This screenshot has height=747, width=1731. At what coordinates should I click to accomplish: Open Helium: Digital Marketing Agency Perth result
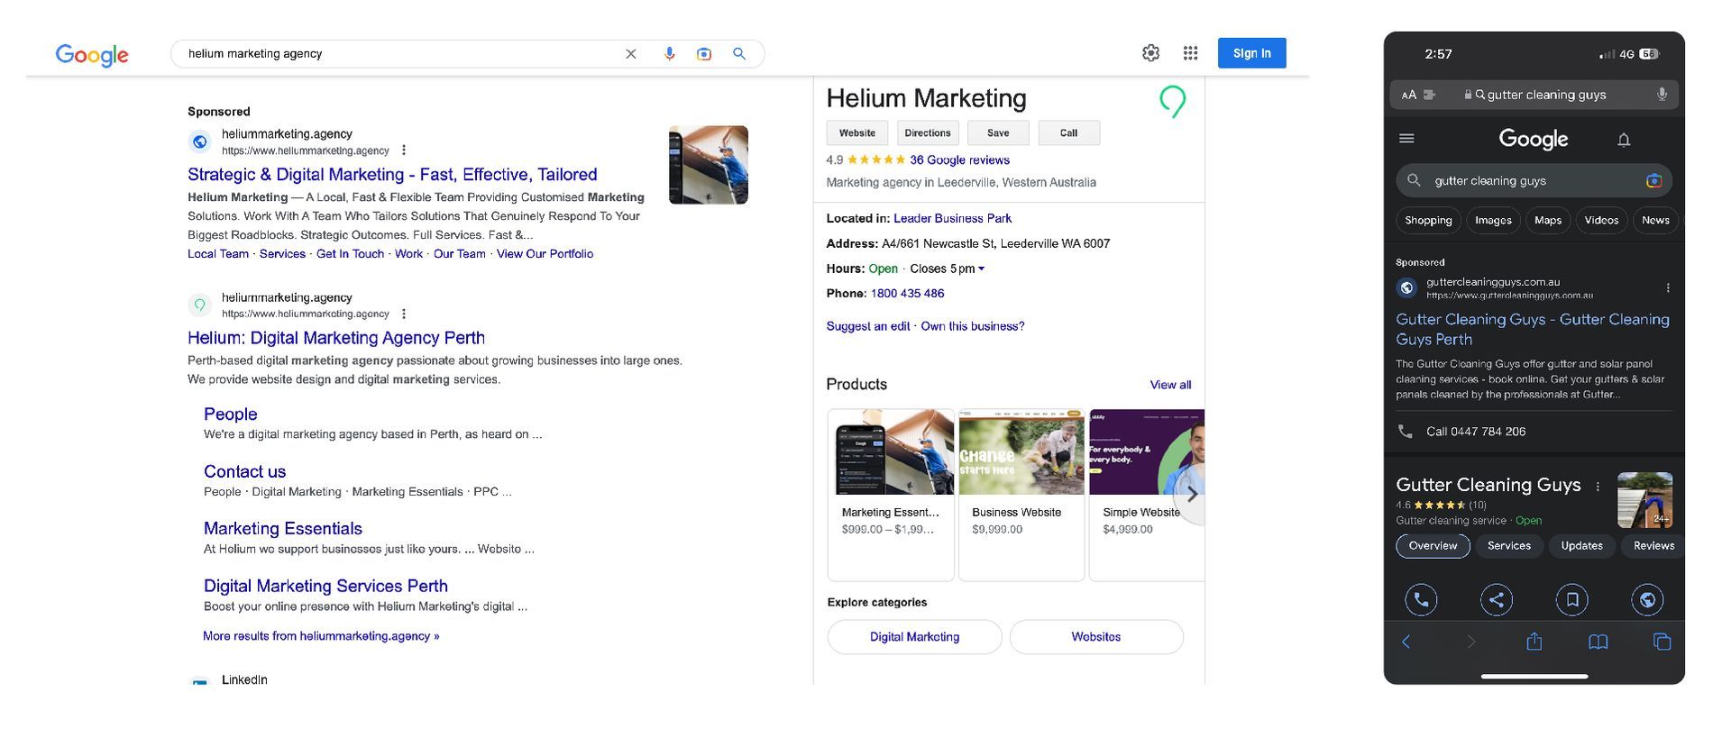click(x=336, y=338)
